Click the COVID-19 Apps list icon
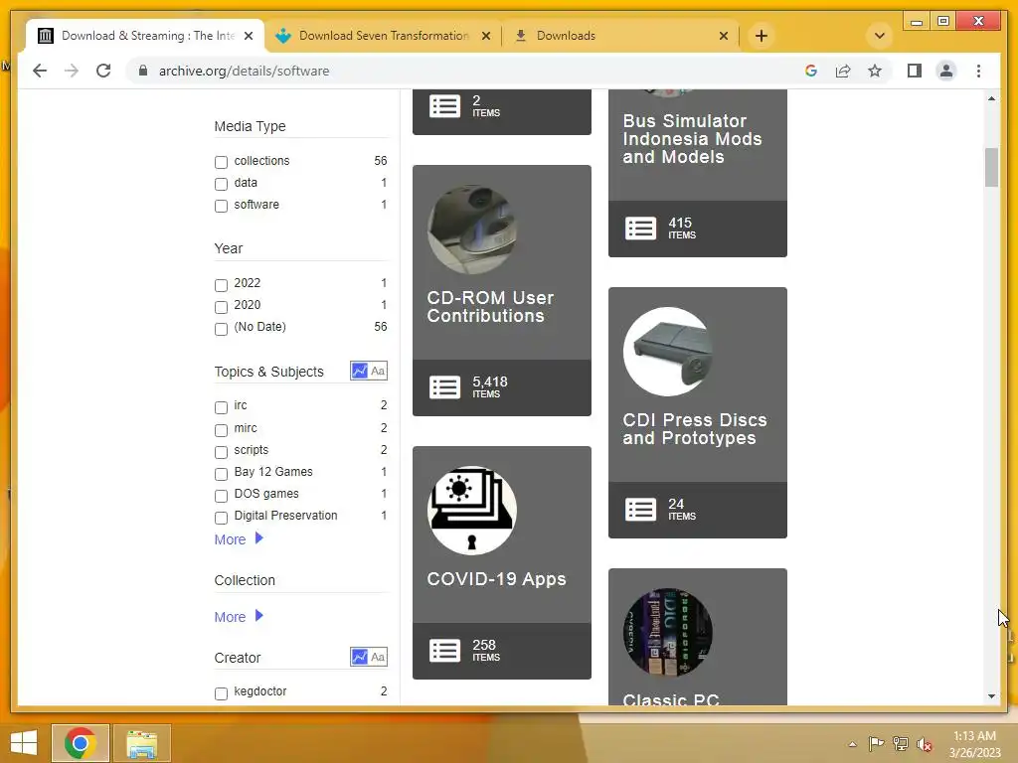This screenshot has height=763, width=1018. 444,651
